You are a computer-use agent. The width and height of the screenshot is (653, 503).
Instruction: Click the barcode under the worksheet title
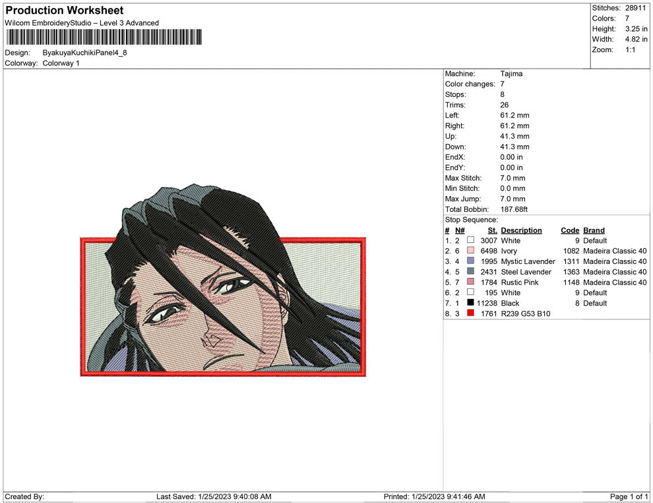pyautogui.click(x=104, y=37)
